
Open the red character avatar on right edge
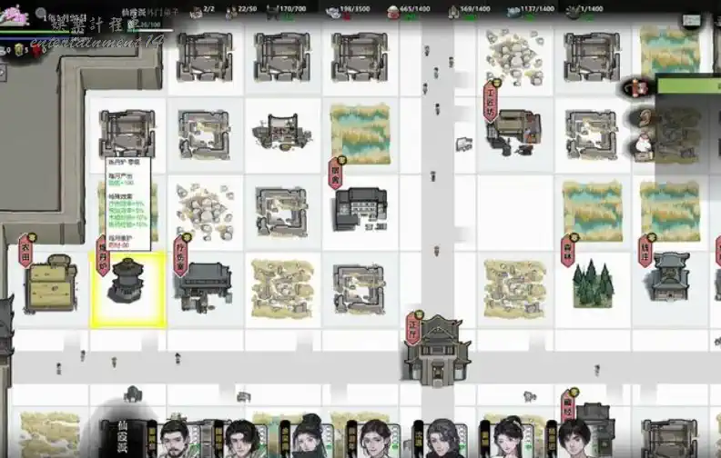[638, 88]
